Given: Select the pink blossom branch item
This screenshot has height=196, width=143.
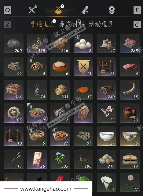Looking at the screenshot, I should [x=107, y=113].
